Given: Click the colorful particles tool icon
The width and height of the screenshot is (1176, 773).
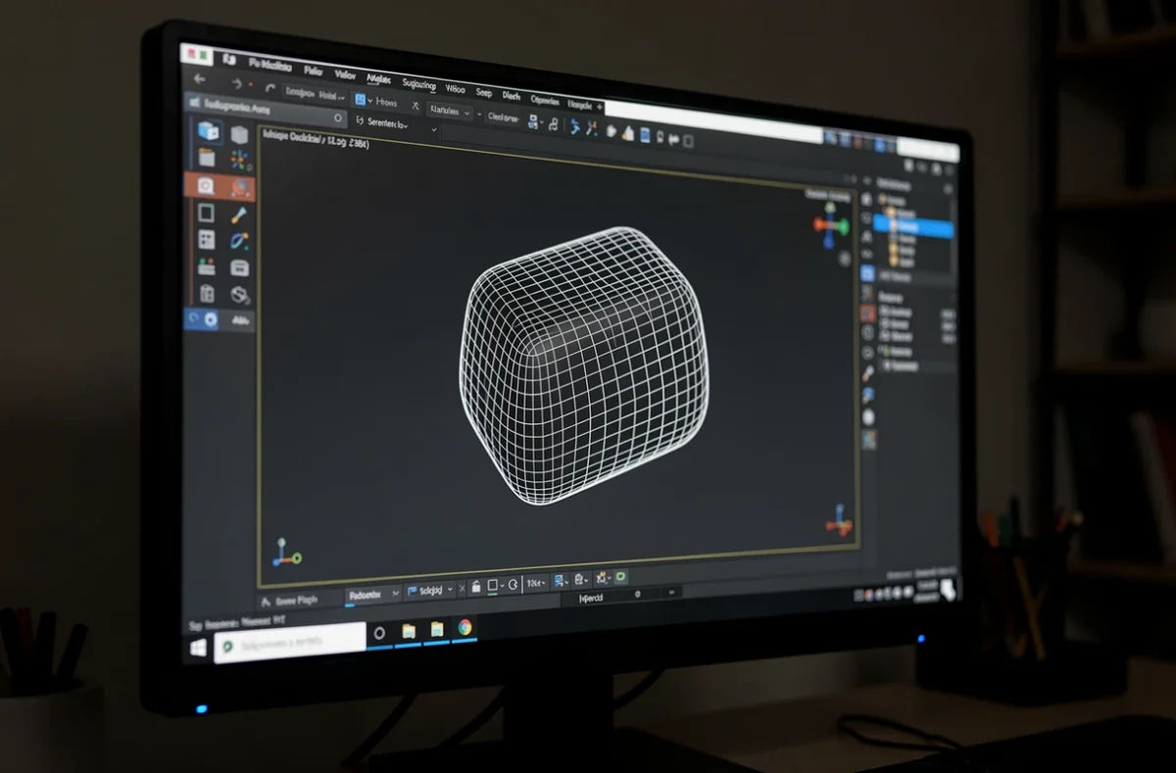Looking at the screenshot, I should (x=240, y=161).
